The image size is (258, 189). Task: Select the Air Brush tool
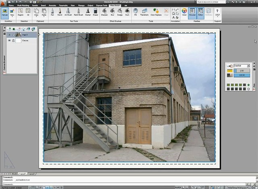68,12
